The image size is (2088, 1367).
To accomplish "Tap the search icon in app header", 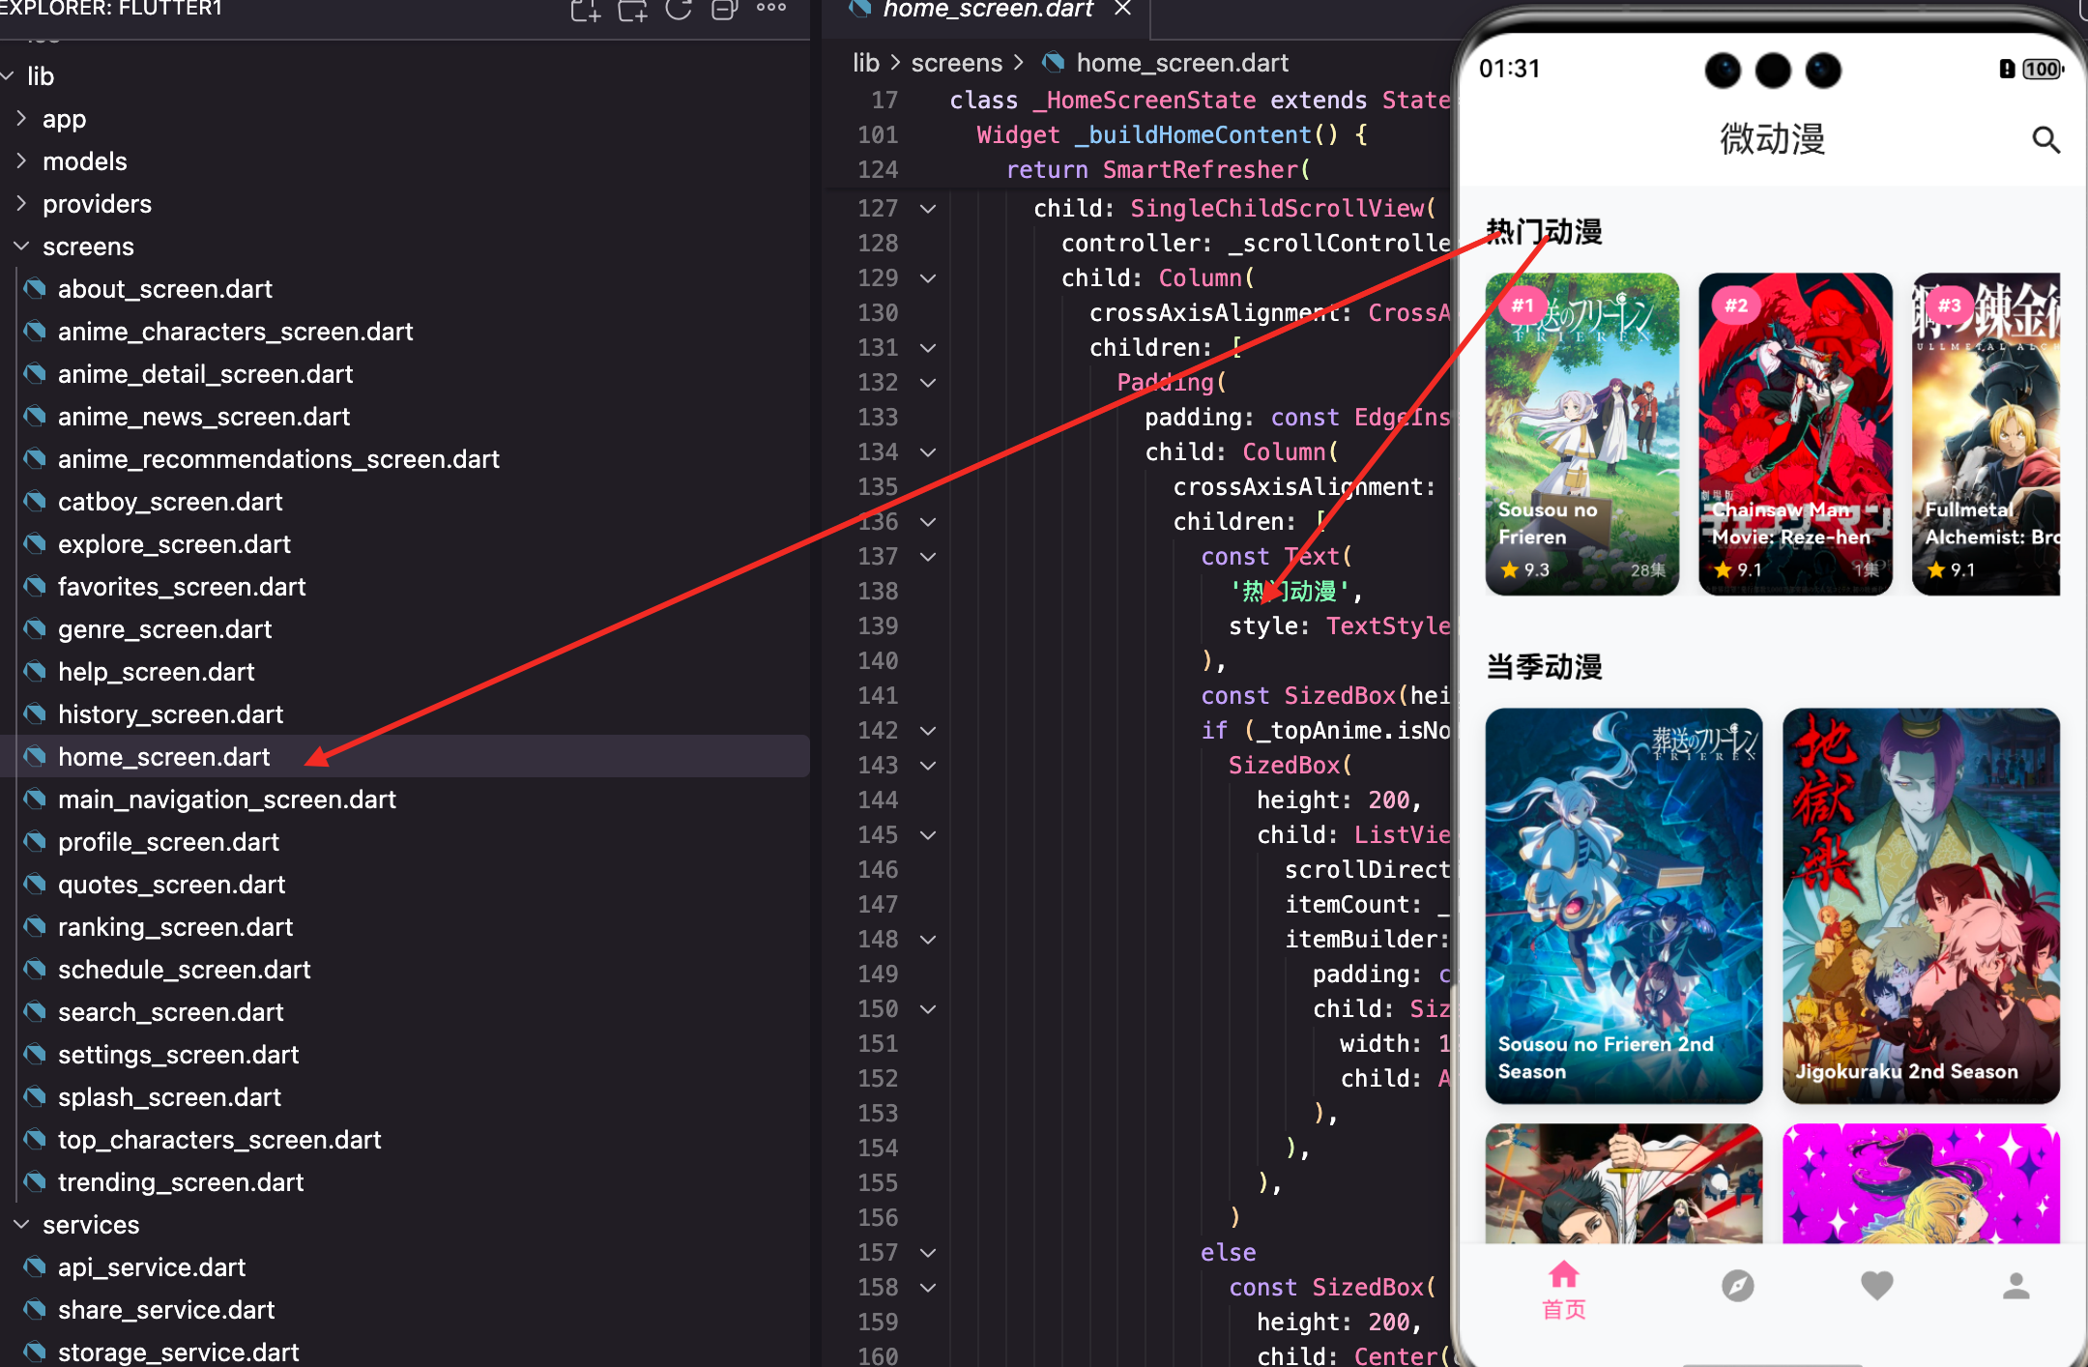I will coord(2045,140).
